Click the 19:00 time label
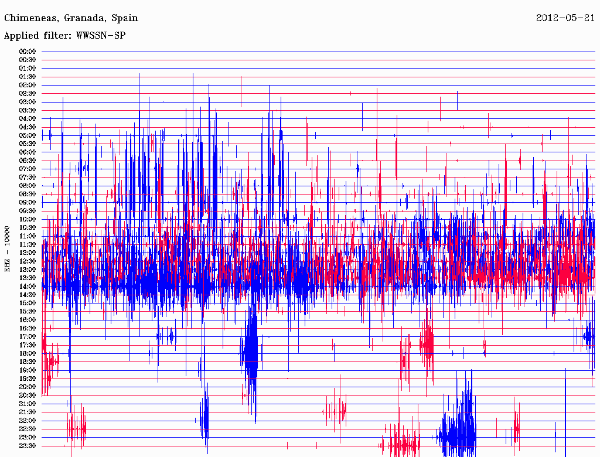 pos(28,370)
